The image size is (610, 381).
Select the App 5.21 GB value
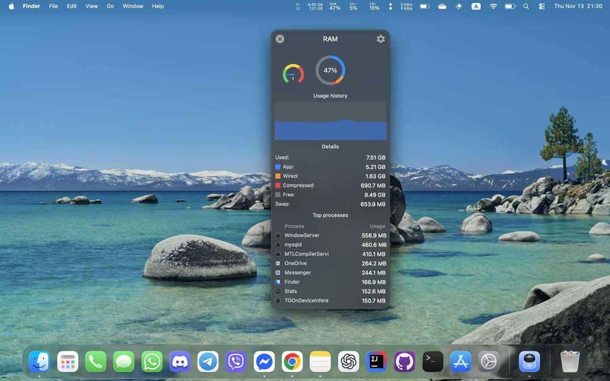tap(375, 167)
